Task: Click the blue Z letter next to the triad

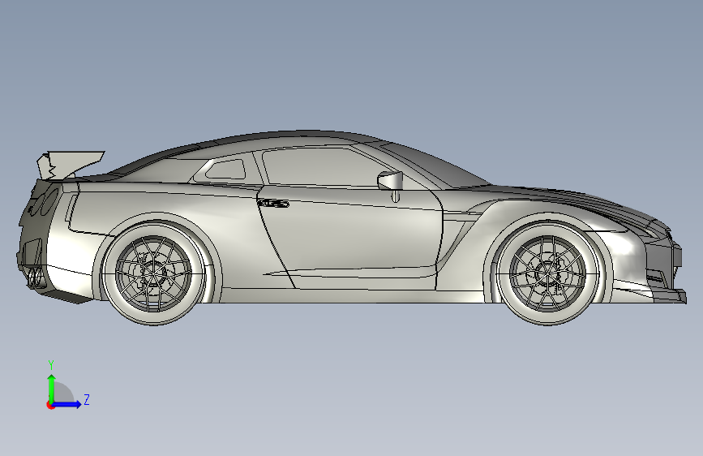Action: point(87,399)
